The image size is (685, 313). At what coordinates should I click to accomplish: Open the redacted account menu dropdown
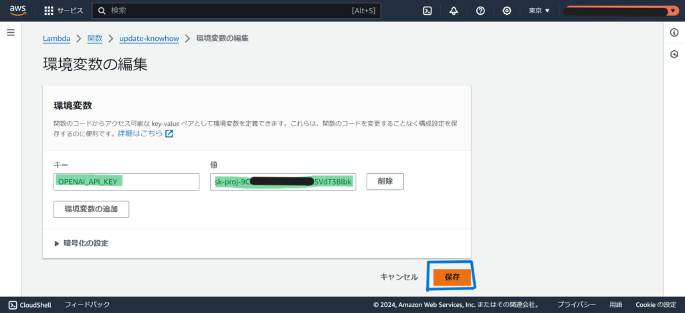619,11
